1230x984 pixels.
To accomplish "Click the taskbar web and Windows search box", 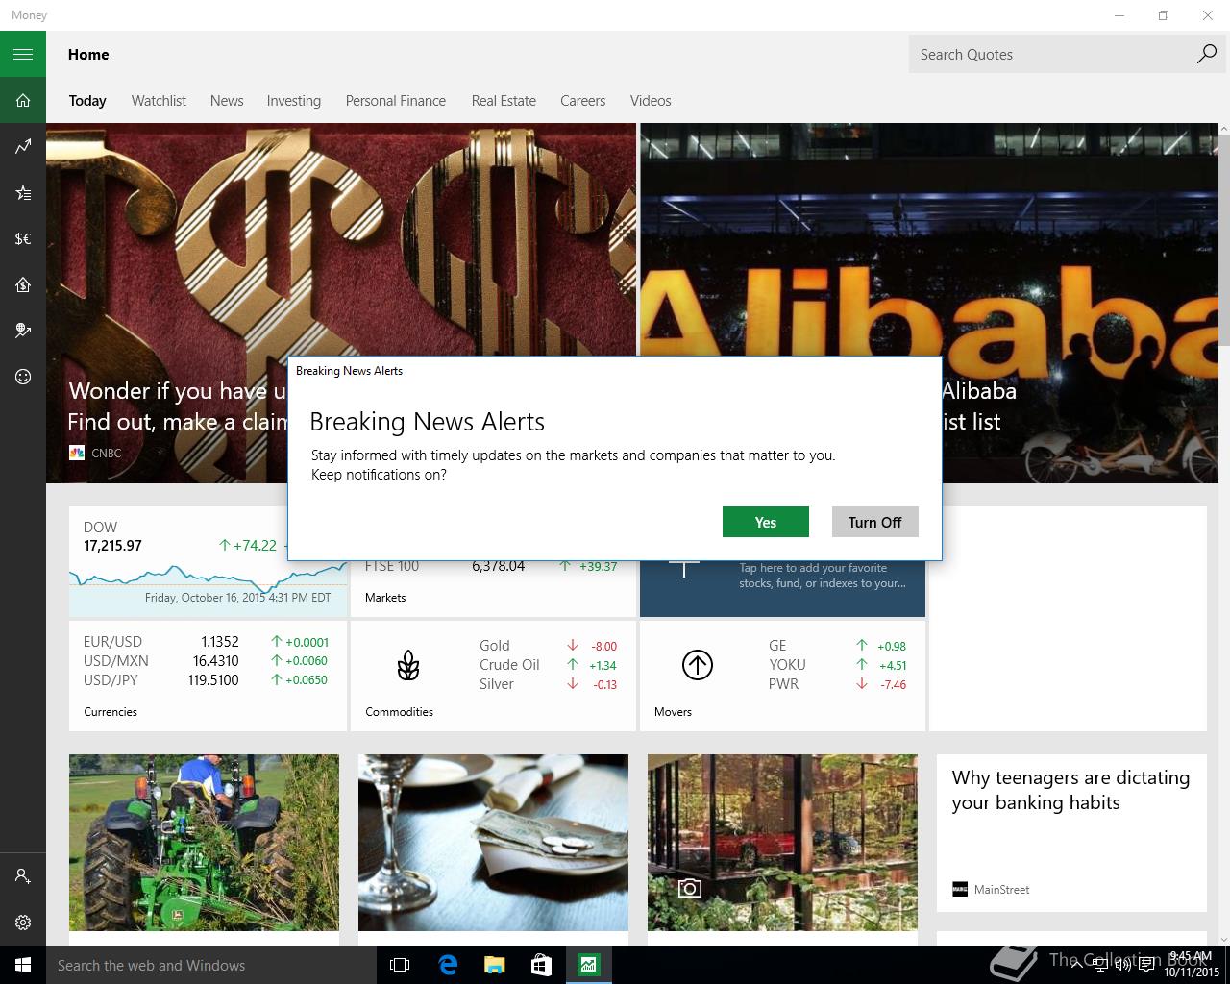I will [x=211, y=965].
